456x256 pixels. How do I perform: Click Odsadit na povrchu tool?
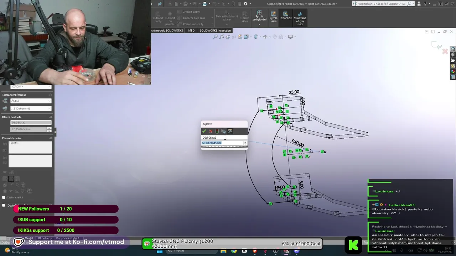170,18
